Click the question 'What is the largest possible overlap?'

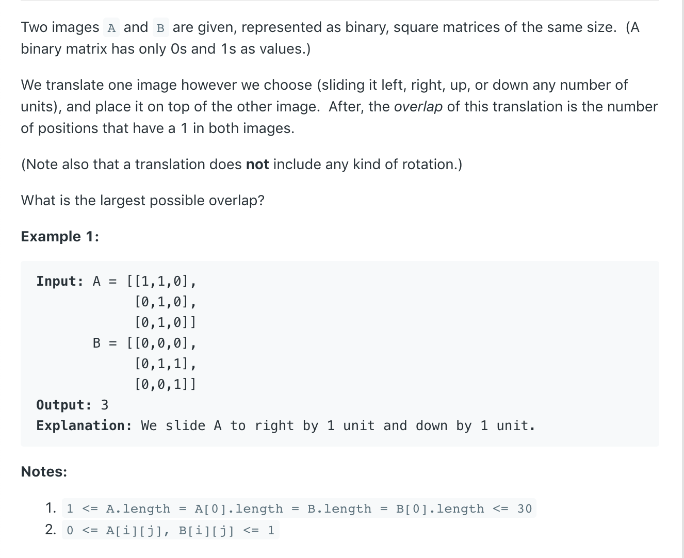coord(142,201)
